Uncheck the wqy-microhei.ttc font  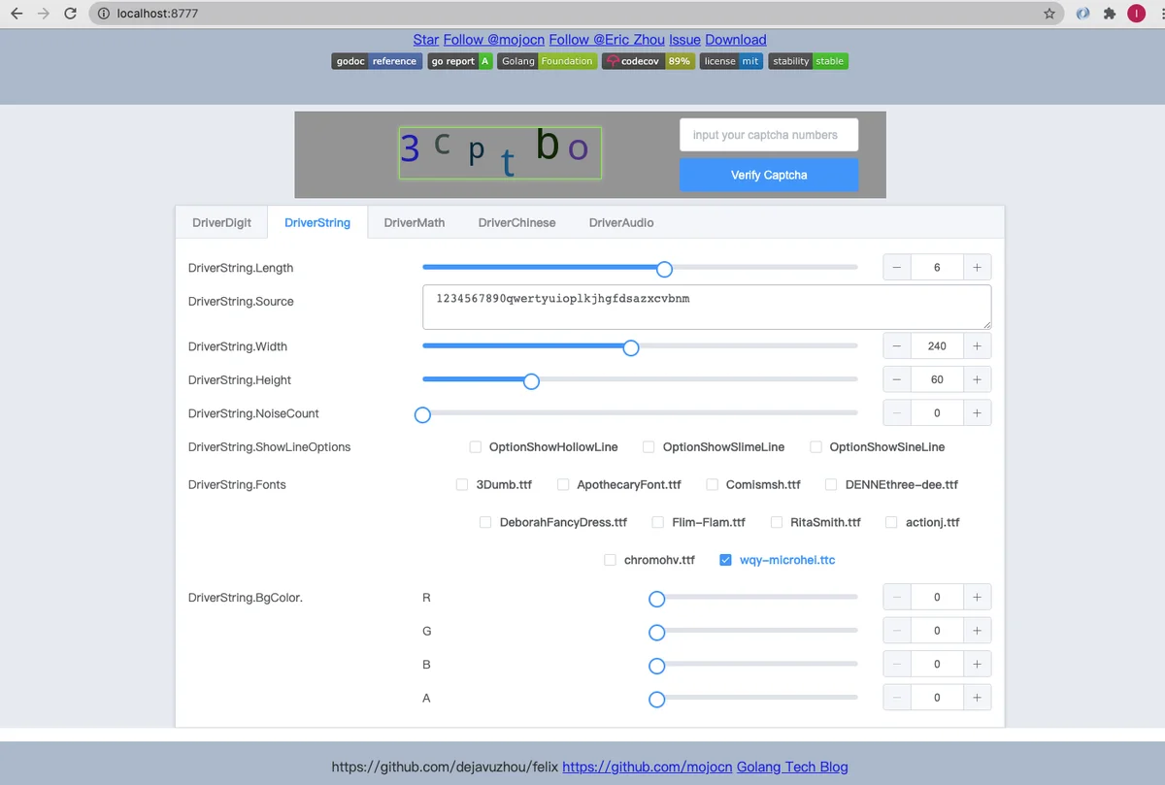pos(725,560)
